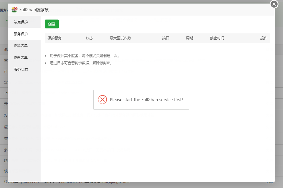Click the Fail2ban logo icon in title bar
Screen dimensions: 283x188
[14, 10]
